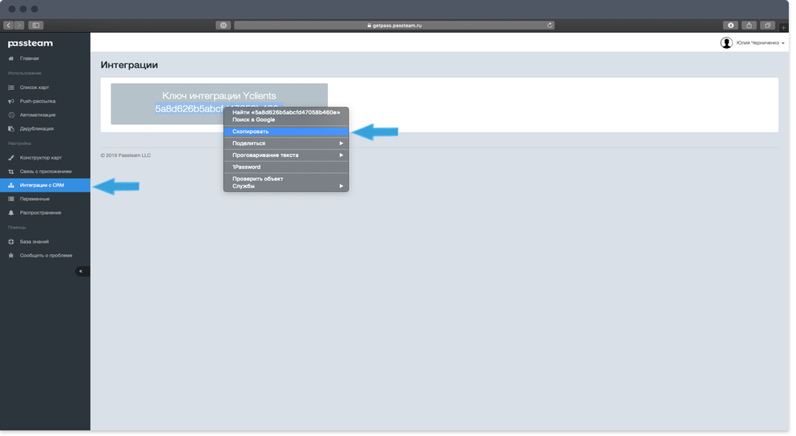Screen dimensions: 796x436
Task: Click the Интеграции page title
Action: [129, 65]
